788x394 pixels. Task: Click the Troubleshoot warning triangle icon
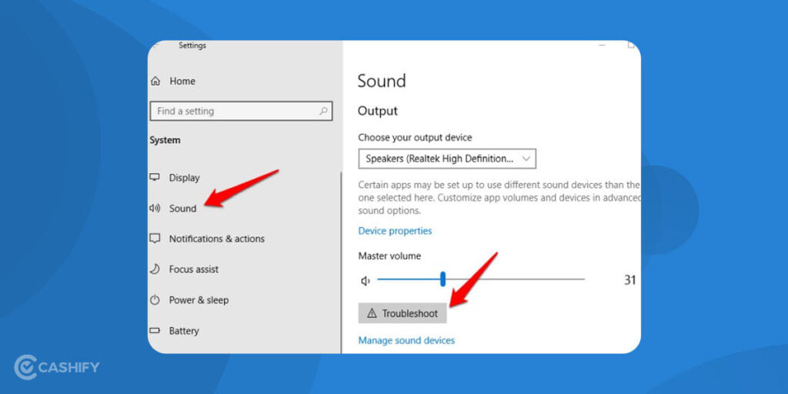[372, 314]
